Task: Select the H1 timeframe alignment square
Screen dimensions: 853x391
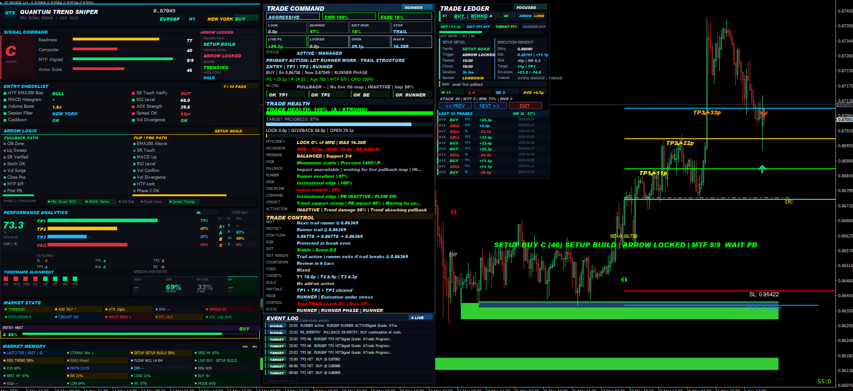Action: coord(35,279)
